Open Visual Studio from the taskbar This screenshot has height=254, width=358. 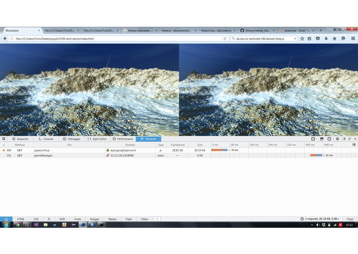[36, 225]
